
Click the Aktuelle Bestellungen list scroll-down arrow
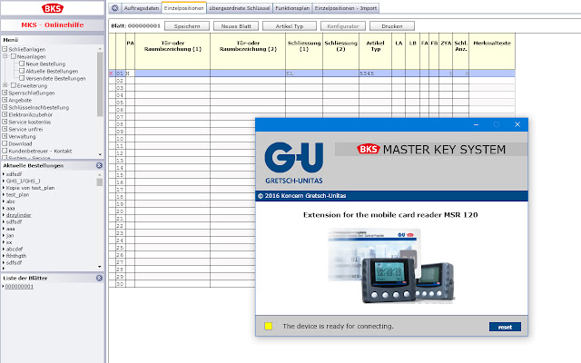click(x=100, y=267)
